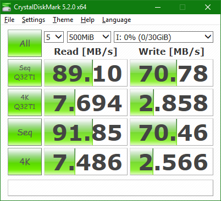Viewport: 221px width, 201px height.
Task: Open the 500MiB test size dropdown
Action: 89,37
